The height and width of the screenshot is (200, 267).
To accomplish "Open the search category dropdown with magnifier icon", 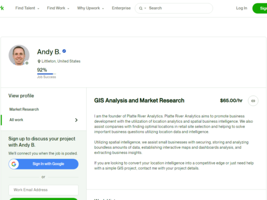I will [142, 8].
